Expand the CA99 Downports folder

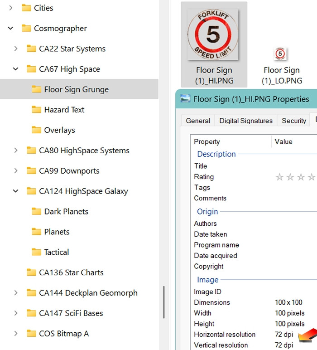click(x=16, y=171)
